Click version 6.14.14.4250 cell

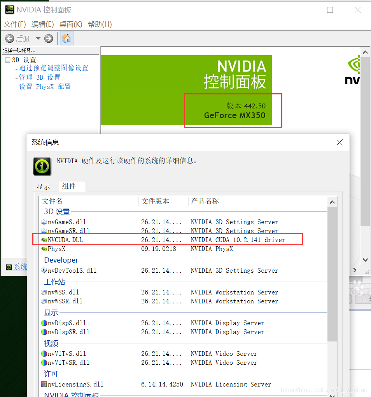pos(162,384)
